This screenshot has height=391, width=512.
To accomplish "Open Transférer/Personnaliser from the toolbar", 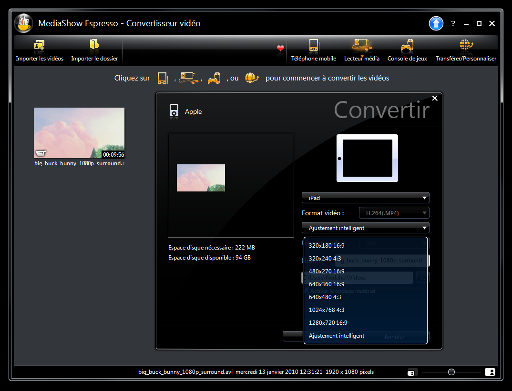I will tap(466, 46).
